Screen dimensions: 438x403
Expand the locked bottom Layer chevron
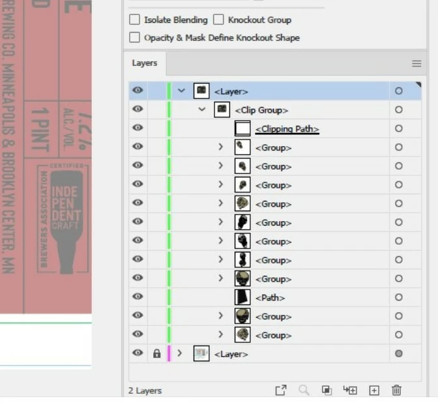click(180, 353)
